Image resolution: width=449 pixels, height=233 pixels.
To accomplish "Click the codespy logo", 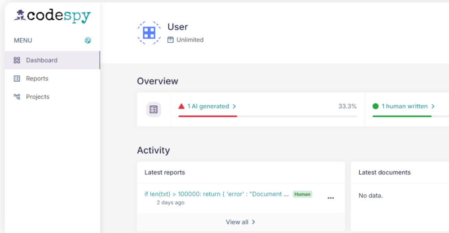I will 53,16.
